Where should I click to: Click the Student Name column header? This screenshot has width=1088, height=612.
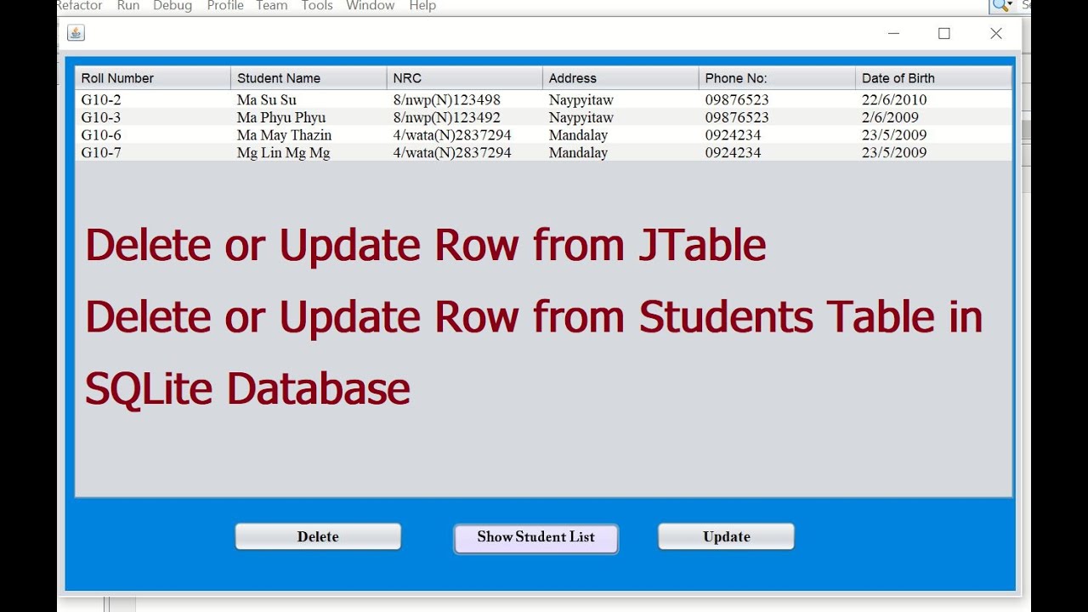pos(309,78)
